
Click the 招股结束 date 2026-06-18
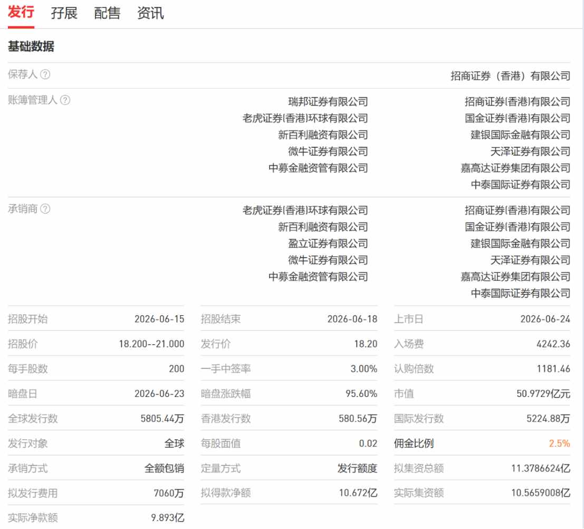click(352, 319)
